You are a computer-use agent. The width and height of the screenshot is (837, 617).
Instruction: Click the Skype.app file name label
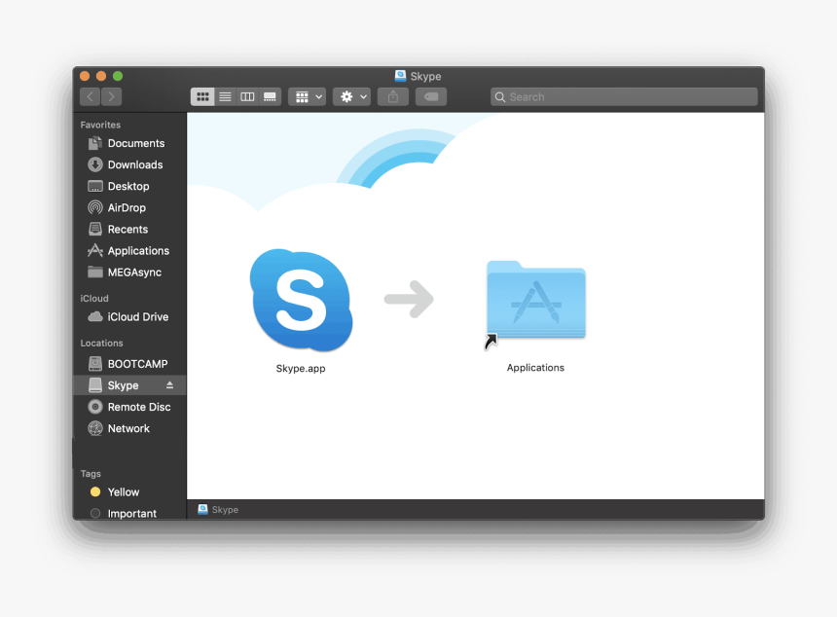301,368
